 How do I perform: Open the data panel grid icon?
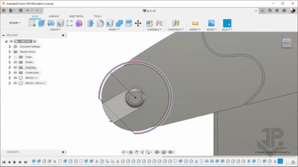tap(4, 11)
